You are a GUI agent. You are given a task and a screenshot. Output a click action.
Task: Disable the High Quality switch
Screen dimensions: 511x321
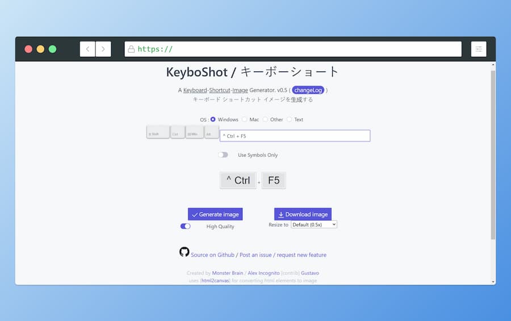tap(186, 226)
